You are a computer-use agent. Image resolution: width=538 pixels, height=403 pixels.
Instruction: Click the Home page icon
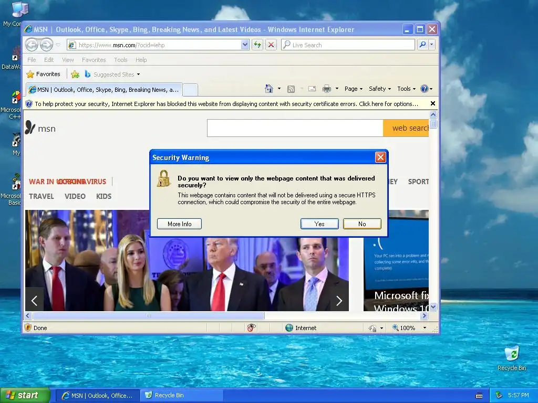point(268,89)
